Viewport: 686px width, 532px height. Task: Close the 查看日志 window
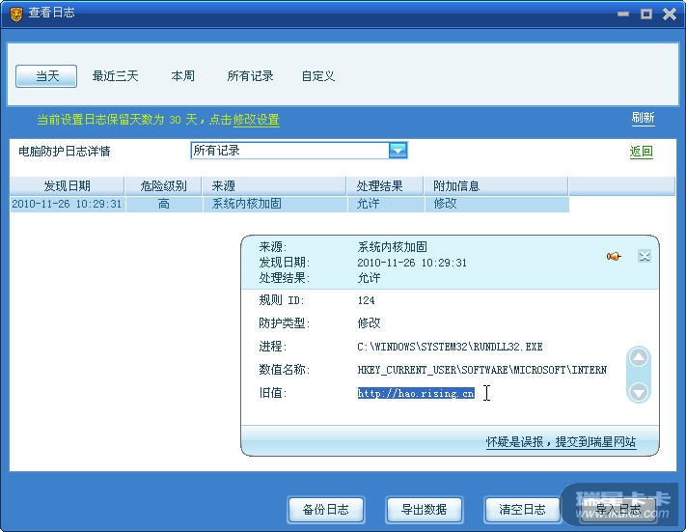tap(670, 14)
